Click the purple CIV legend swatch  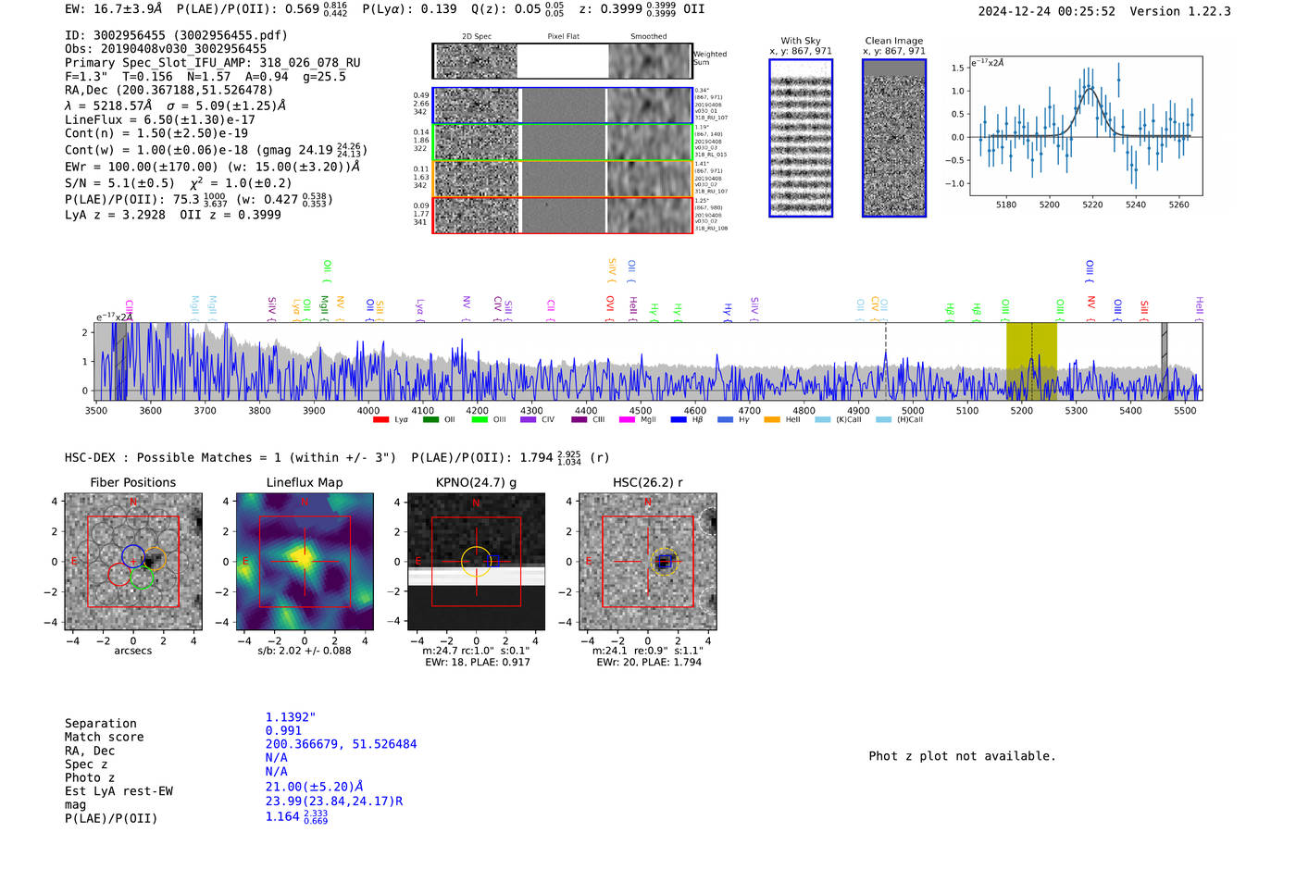528,420
